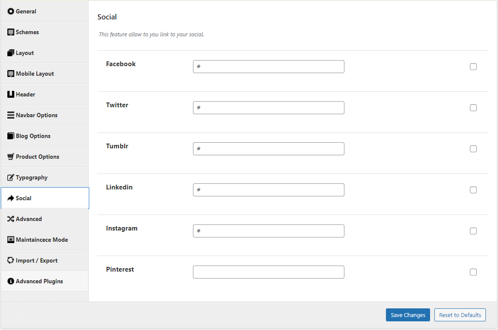
Task: Click the Typography pencil-edit icon
Action: point(11,177)
